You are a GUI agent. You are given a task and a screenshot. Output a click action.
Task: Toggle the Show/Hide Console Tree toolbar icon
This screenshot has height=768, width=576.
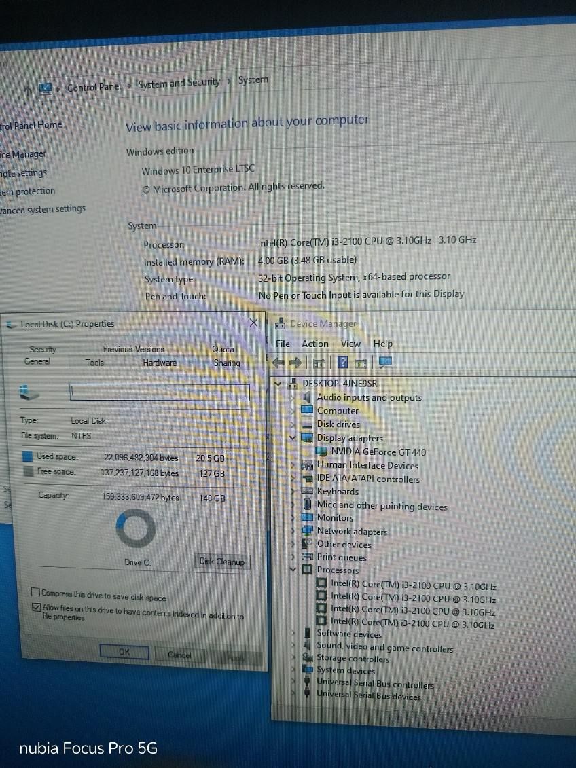(319, 363)
